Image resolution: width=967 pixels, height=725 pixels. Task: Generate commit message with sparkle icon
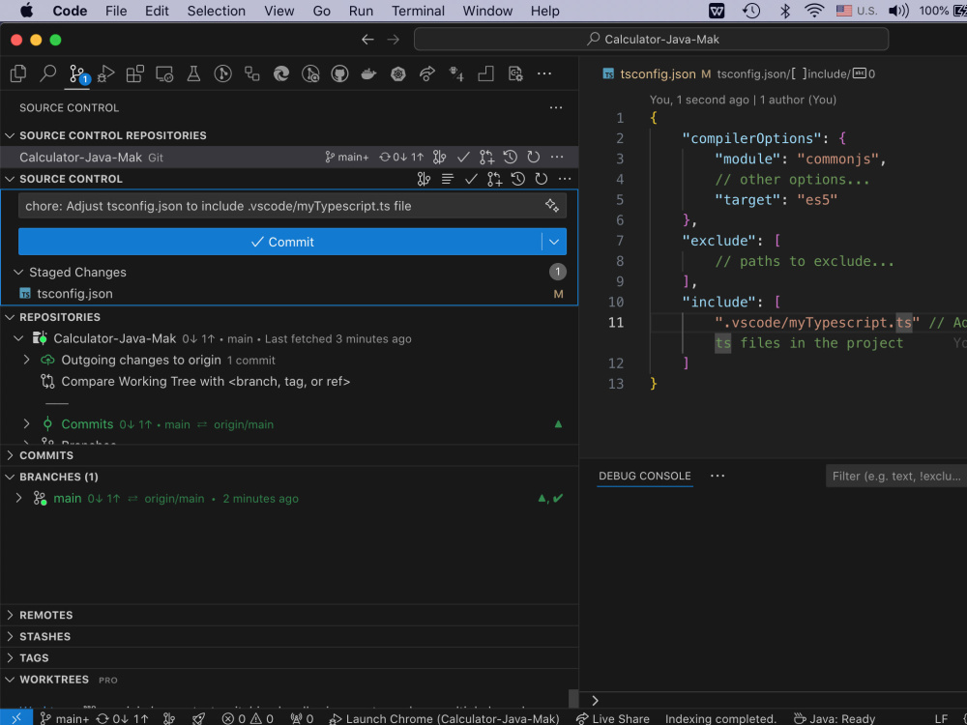point(552,206)
